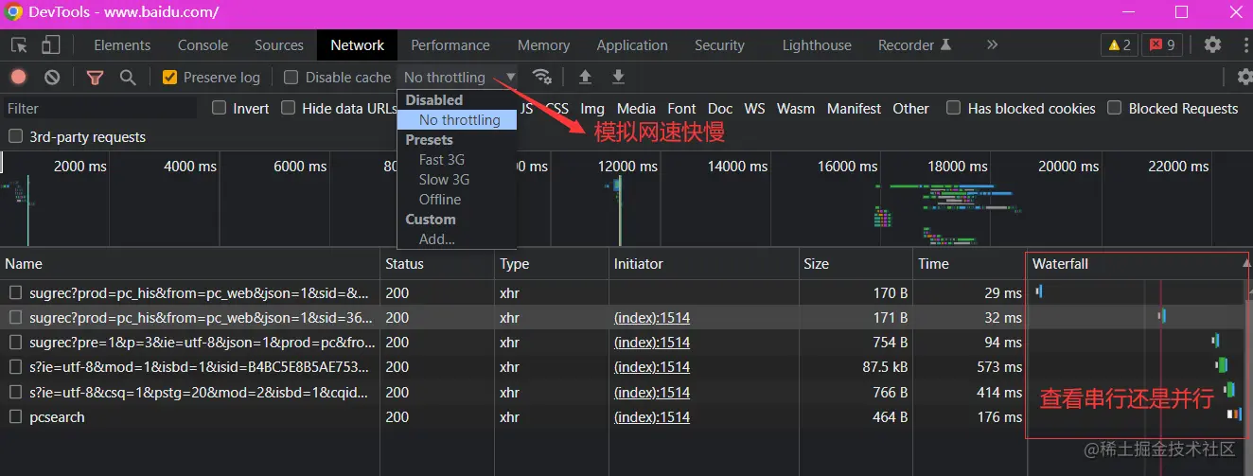This screenshot has width=1253, height=476.
Task: Filter by Media type
Action: pos(636,109)
